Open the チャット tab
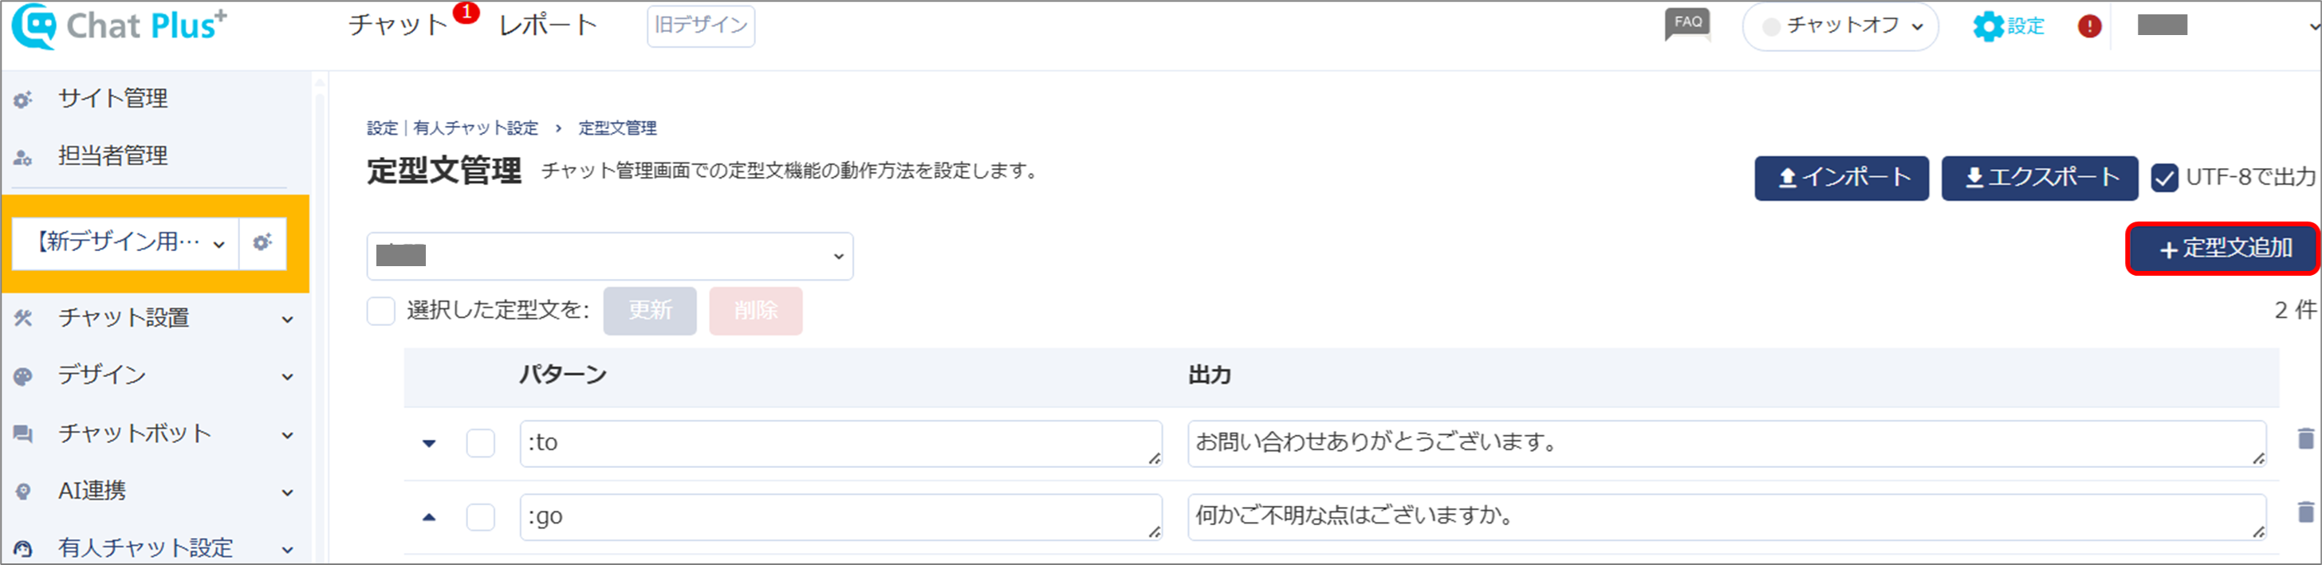The image size is (2322, 565). (x=399, y=26)
